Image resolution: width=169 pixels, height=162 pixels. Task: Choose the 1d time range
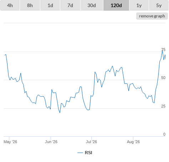coord(50,5)
